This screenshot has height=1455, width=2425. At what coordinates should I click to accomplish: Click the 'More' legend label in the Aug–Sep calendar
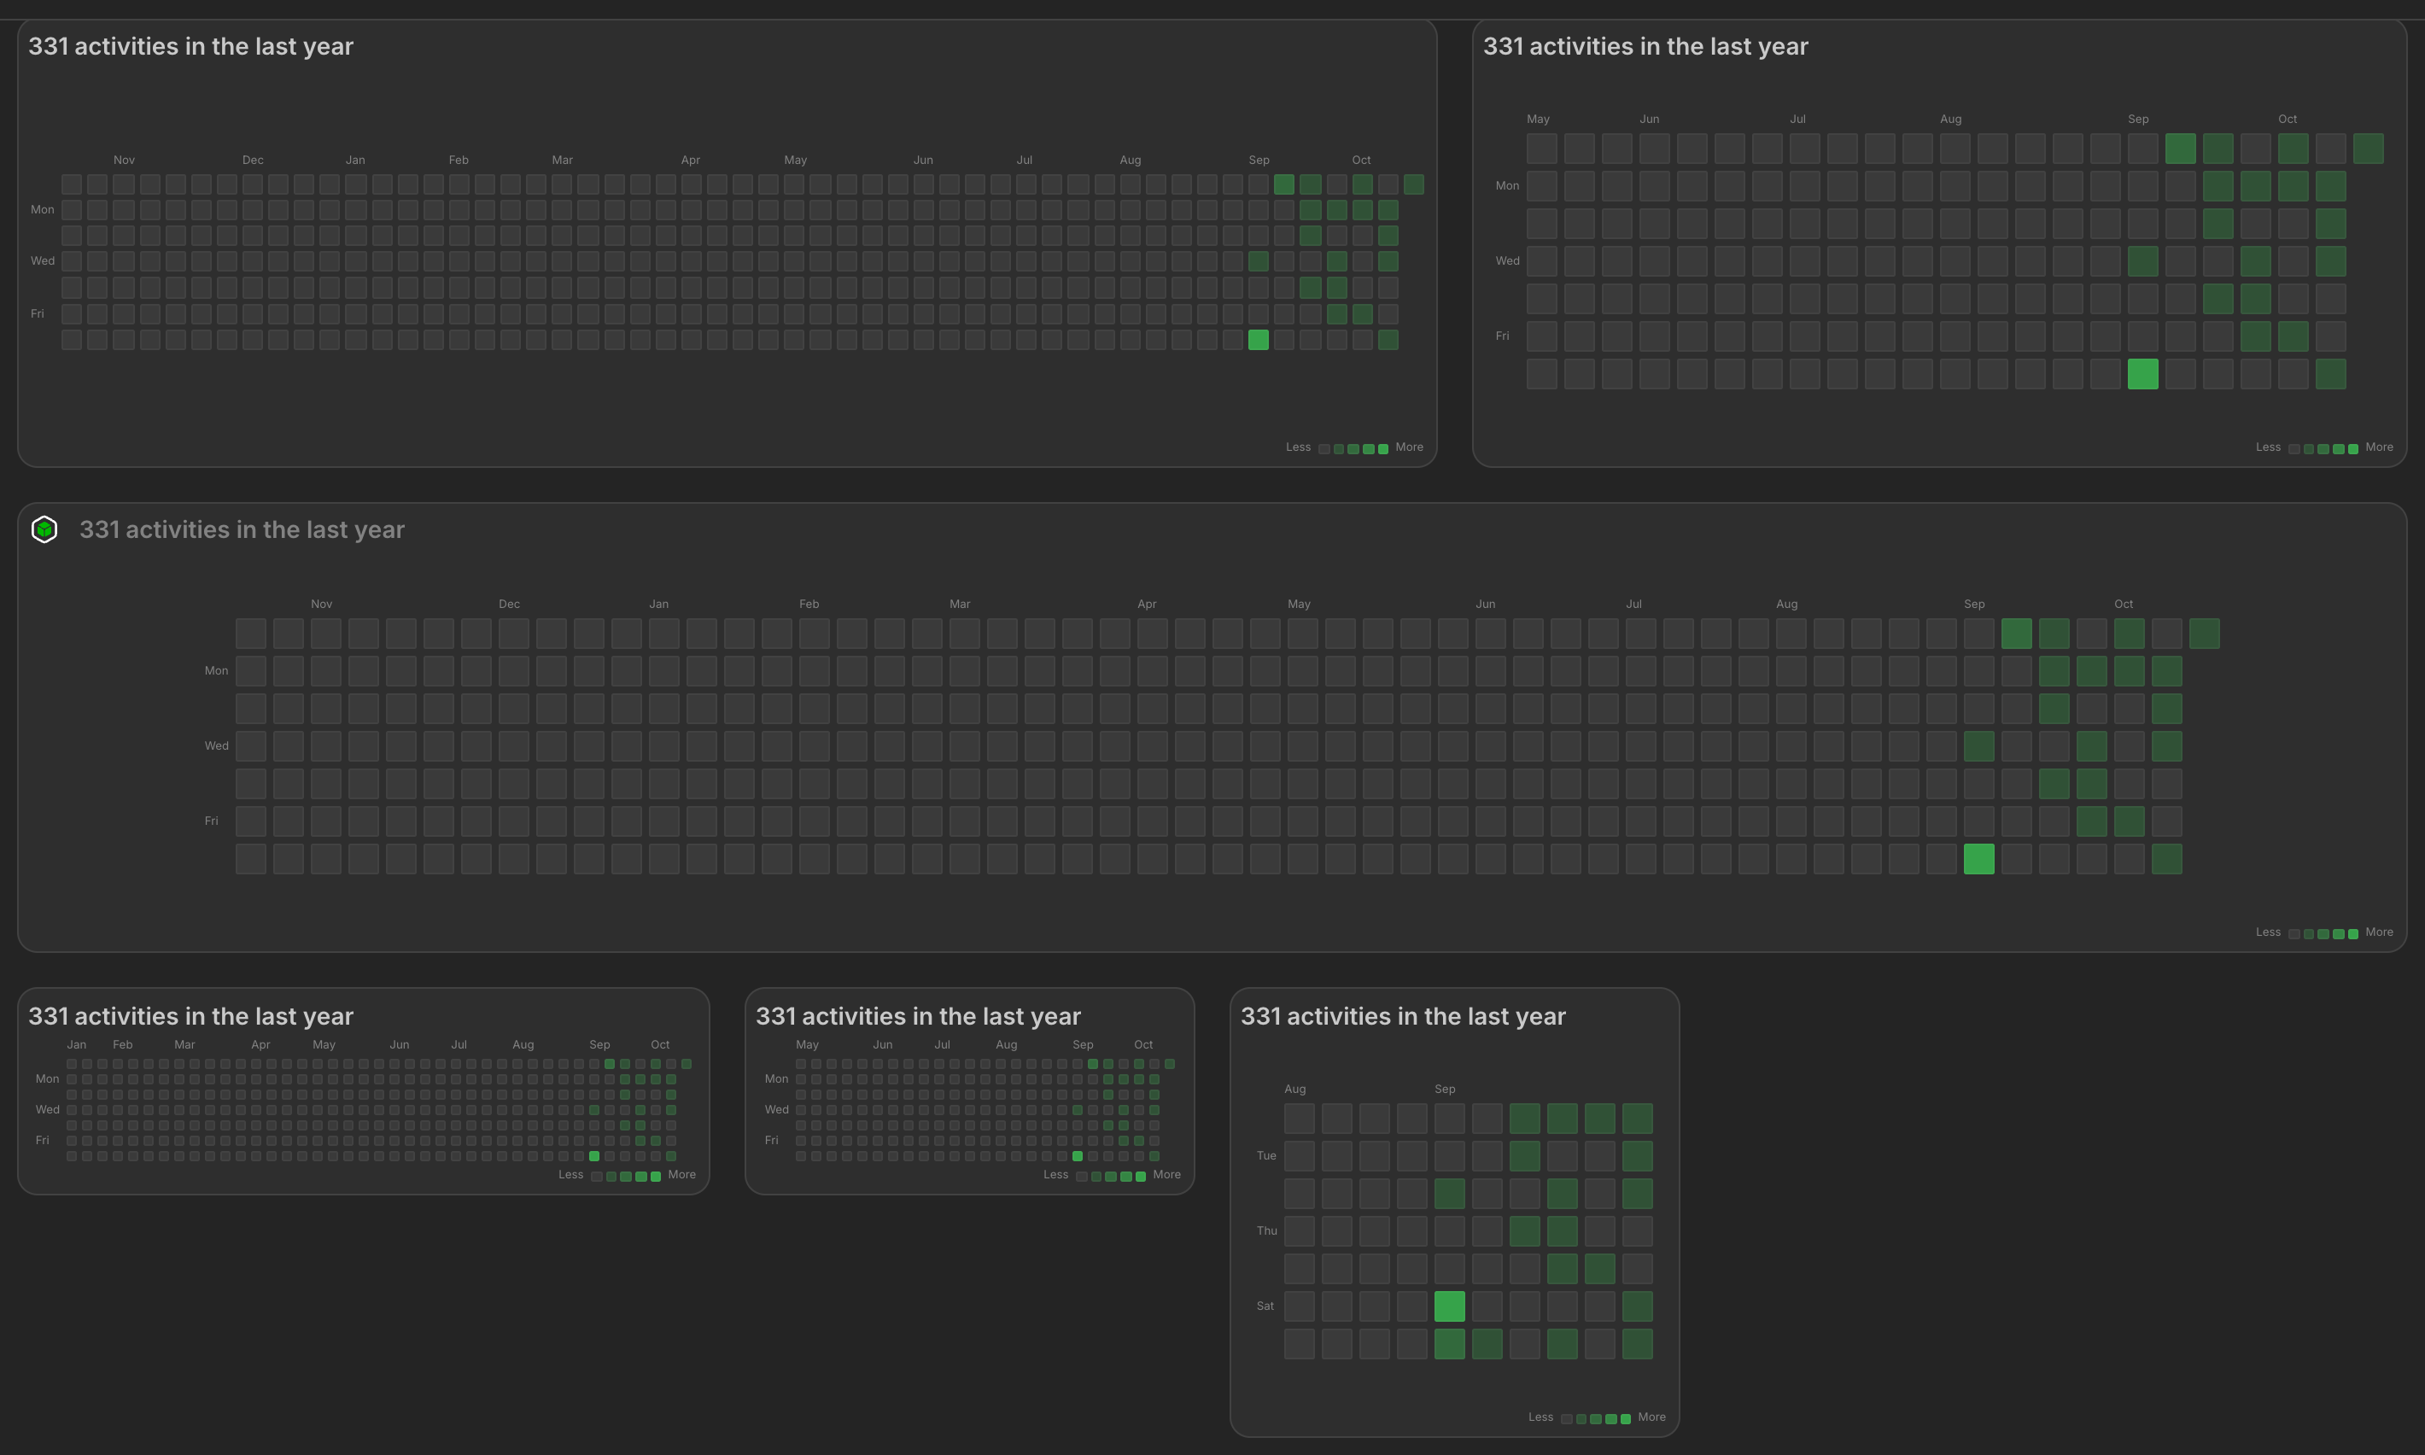pos(1651,1417)
